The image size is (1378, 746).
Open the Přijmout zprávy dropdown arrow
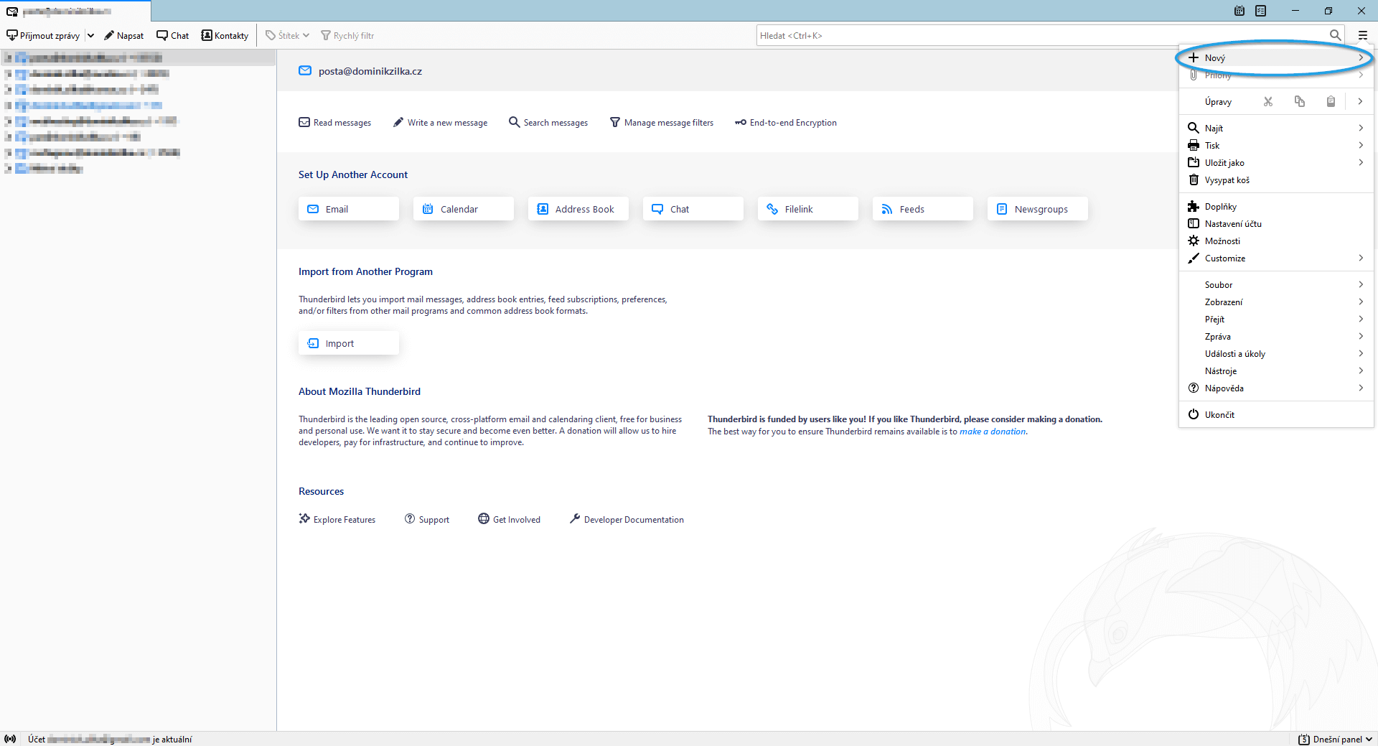coord(91,35)
